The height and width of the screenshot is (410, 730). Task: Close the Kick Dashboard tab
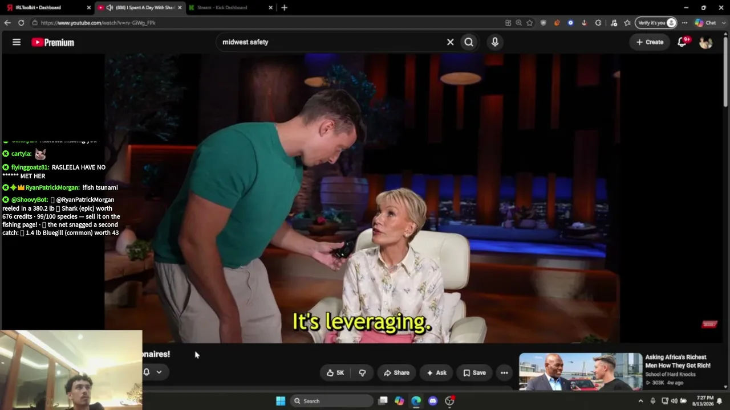(271, 7)
